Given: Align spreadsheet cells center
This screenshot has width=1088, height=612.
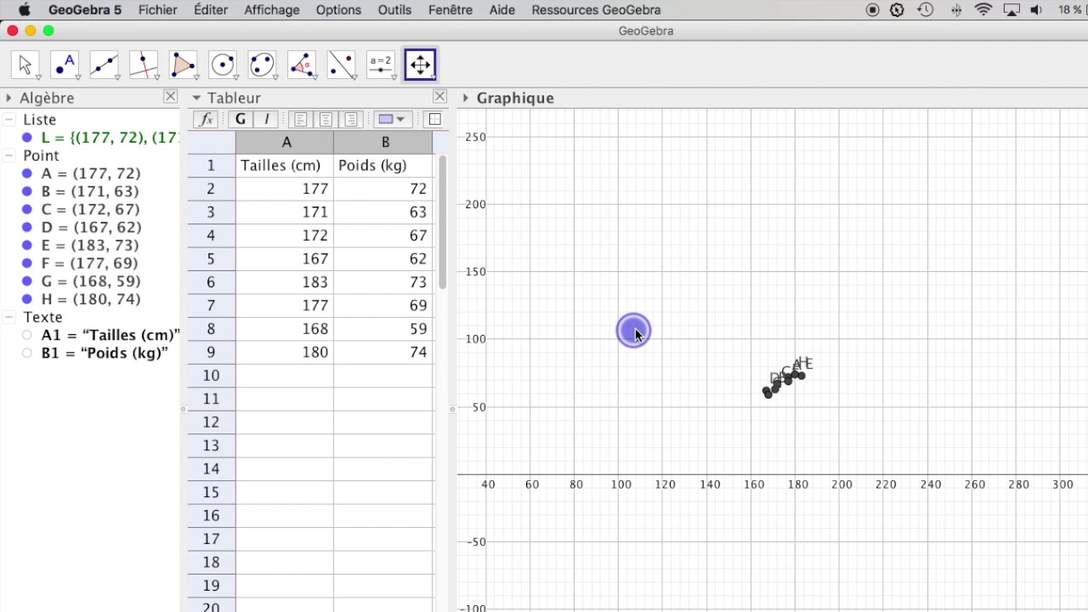Looking at the screenshot, I should pyautogui.click(x=326, y=120).
